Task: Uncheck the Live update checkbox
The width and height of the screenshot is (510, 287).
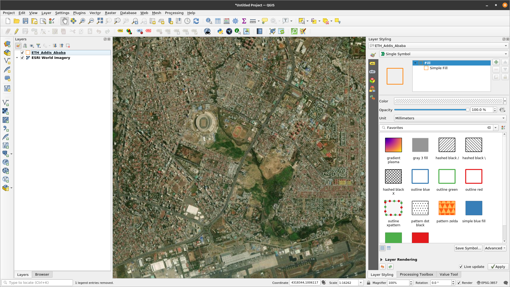Action: coord(461,267)
